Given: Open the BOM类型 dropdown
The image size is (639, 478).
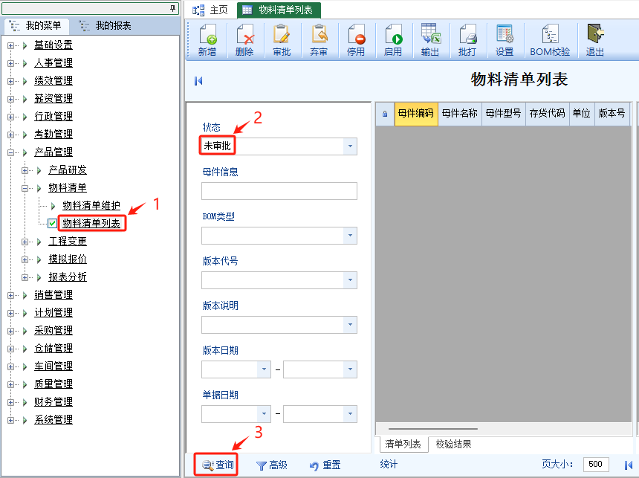Looking at the screenshot, I should 350,236.
